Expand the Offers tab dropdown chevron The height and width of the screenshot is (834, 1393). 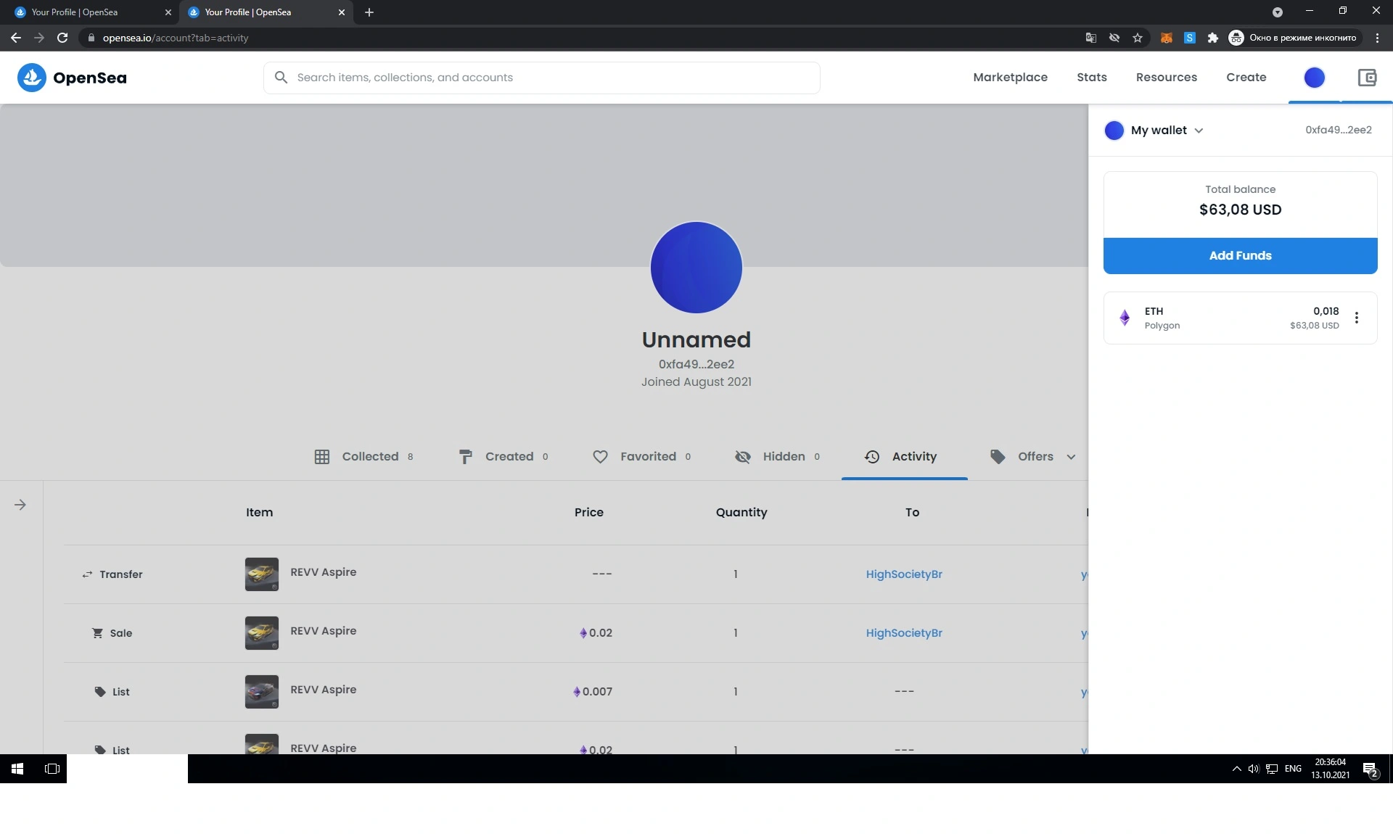tap(1070, 457)
